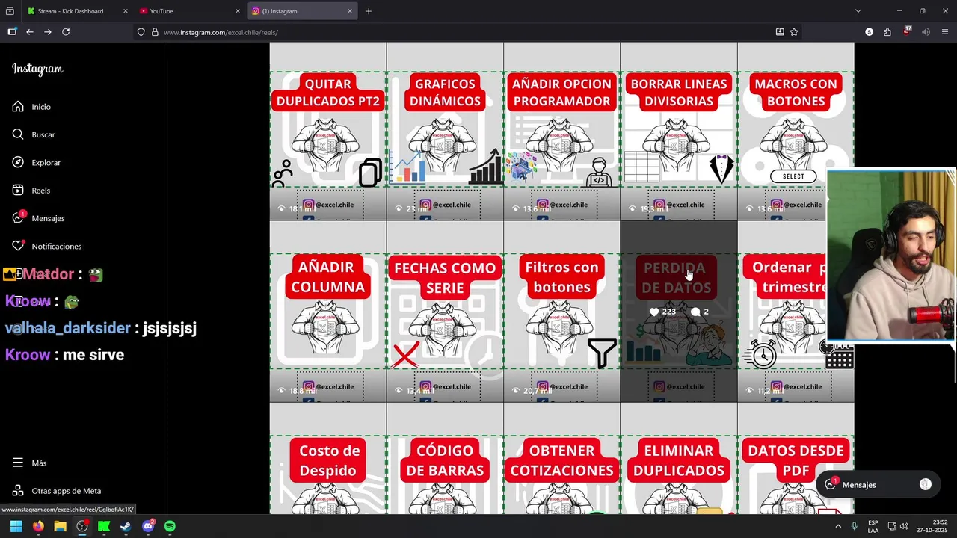Open Firefox from the taskbar
The image size is (957, 538).
click(x=38, y=526)
